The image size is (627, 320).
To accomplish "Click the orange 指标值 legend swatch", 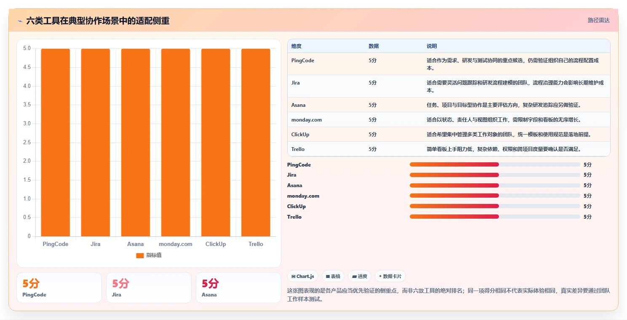I will coord(140,255).
